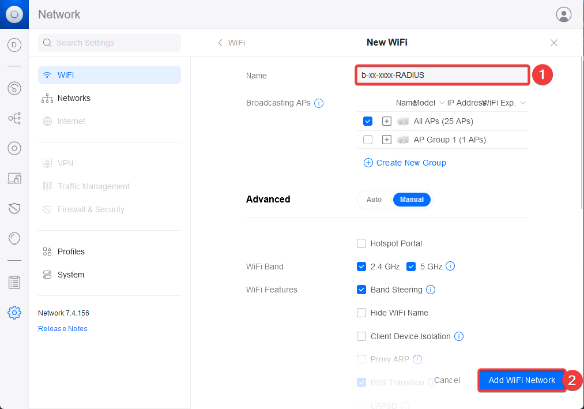Open the Traffic Management section

click(110, 186)
